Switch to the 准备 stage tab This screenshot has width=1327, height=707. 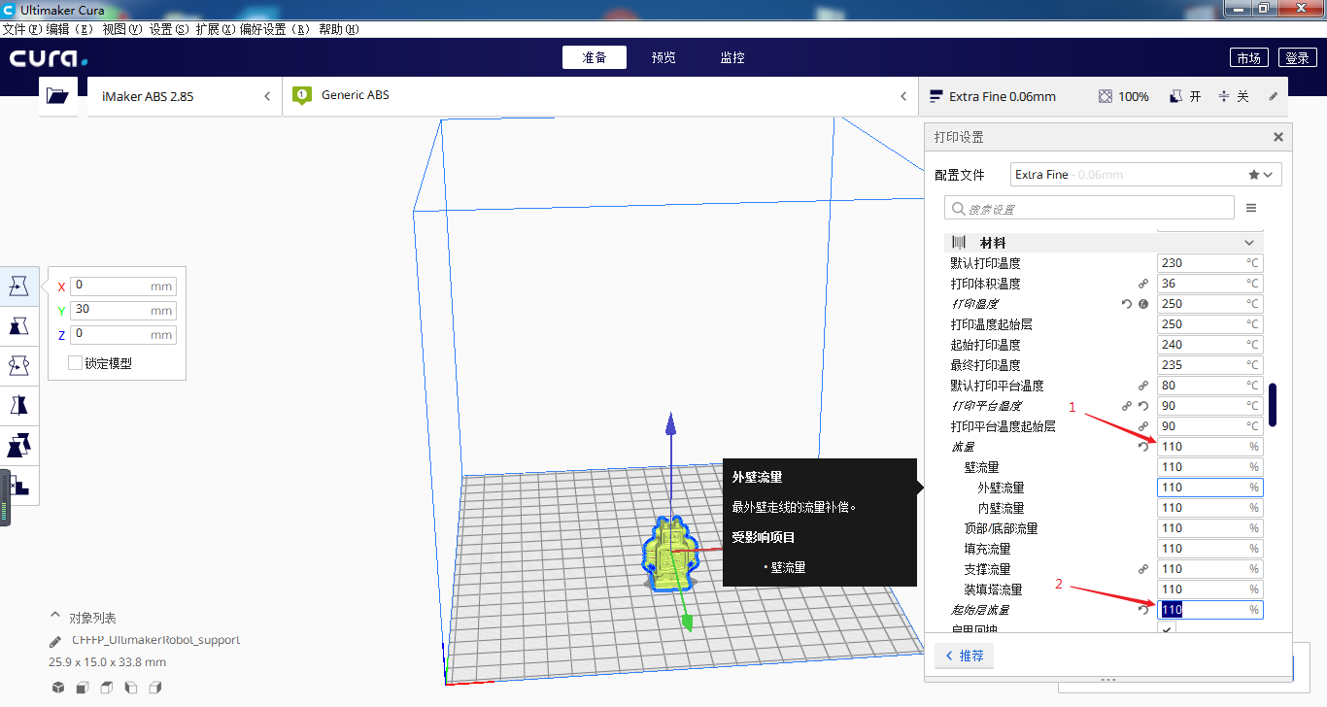(595, 57)
